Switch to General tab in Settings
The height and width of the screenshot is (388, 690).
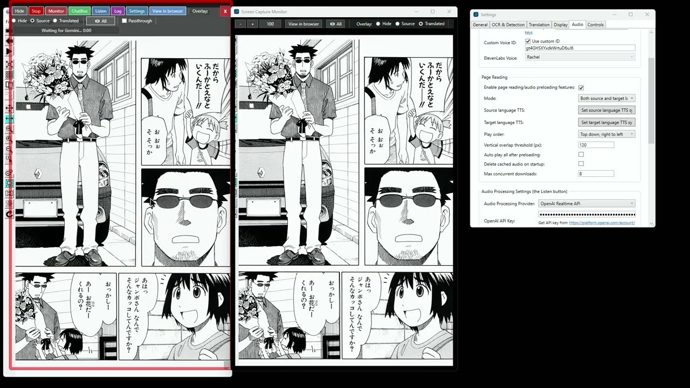[x=480, y=25]
